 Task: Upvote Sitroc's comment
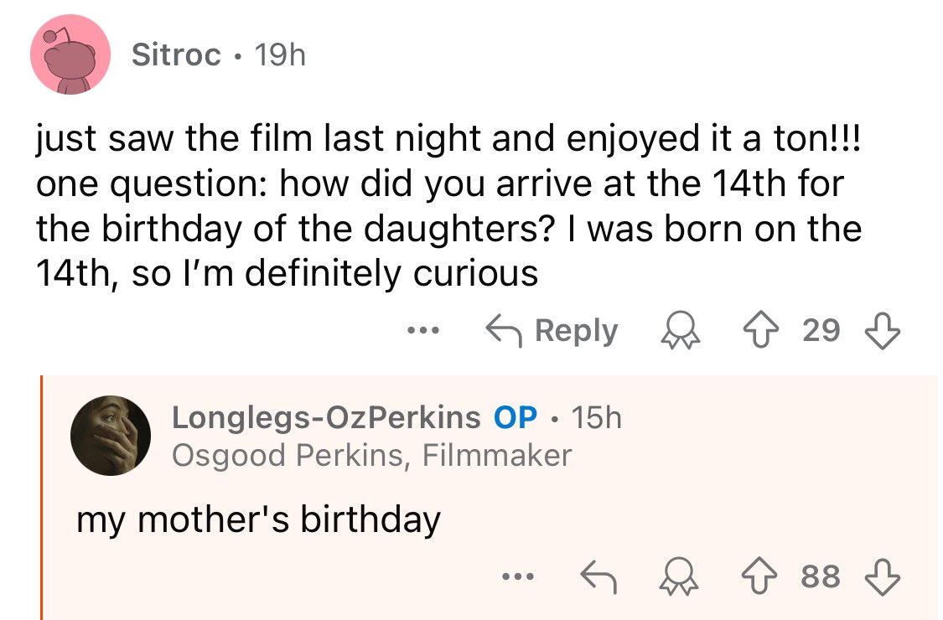(x=775, y=332)
